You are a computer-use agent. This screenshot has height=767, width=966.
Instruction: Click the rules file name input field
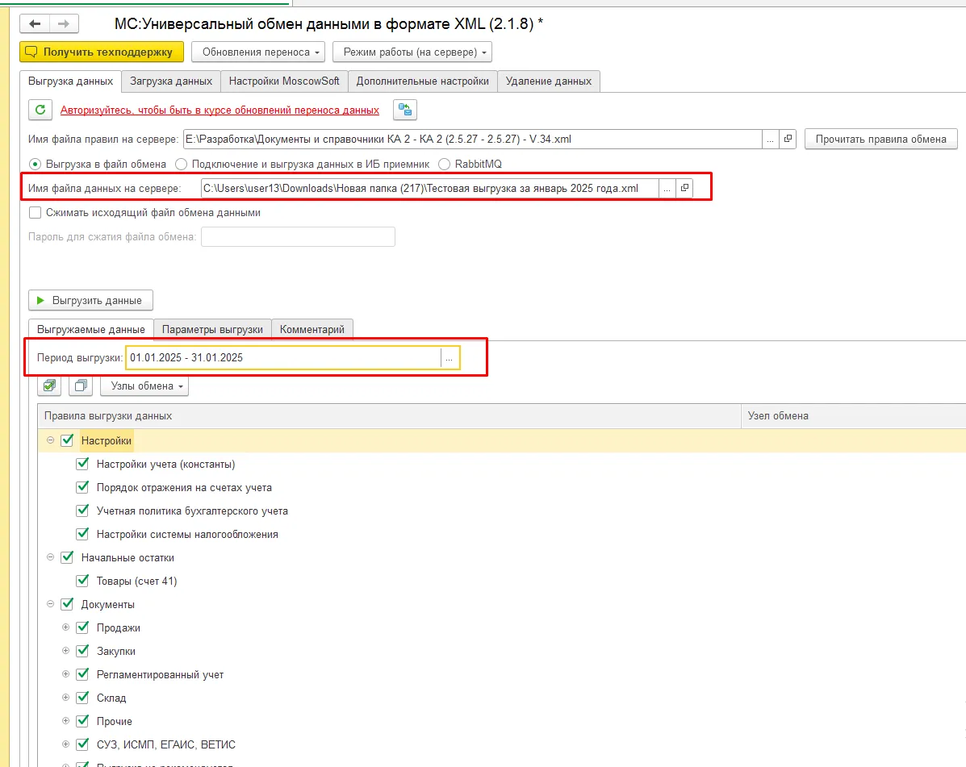pos(473,139)
